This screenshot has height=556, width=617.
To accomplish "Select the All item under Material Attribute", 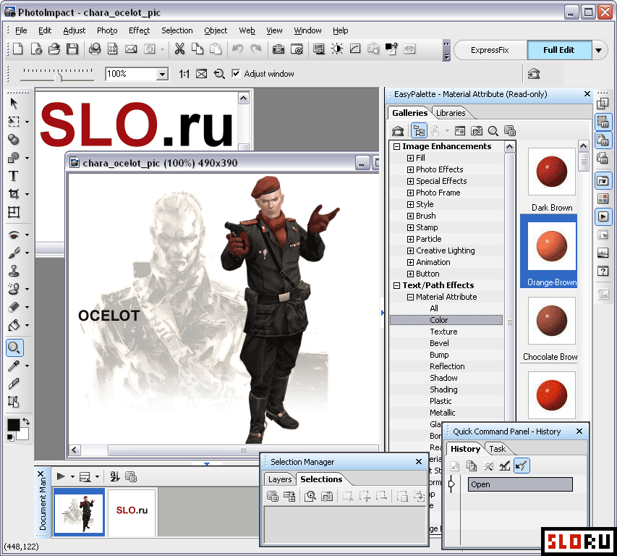I will click(433, 308).
